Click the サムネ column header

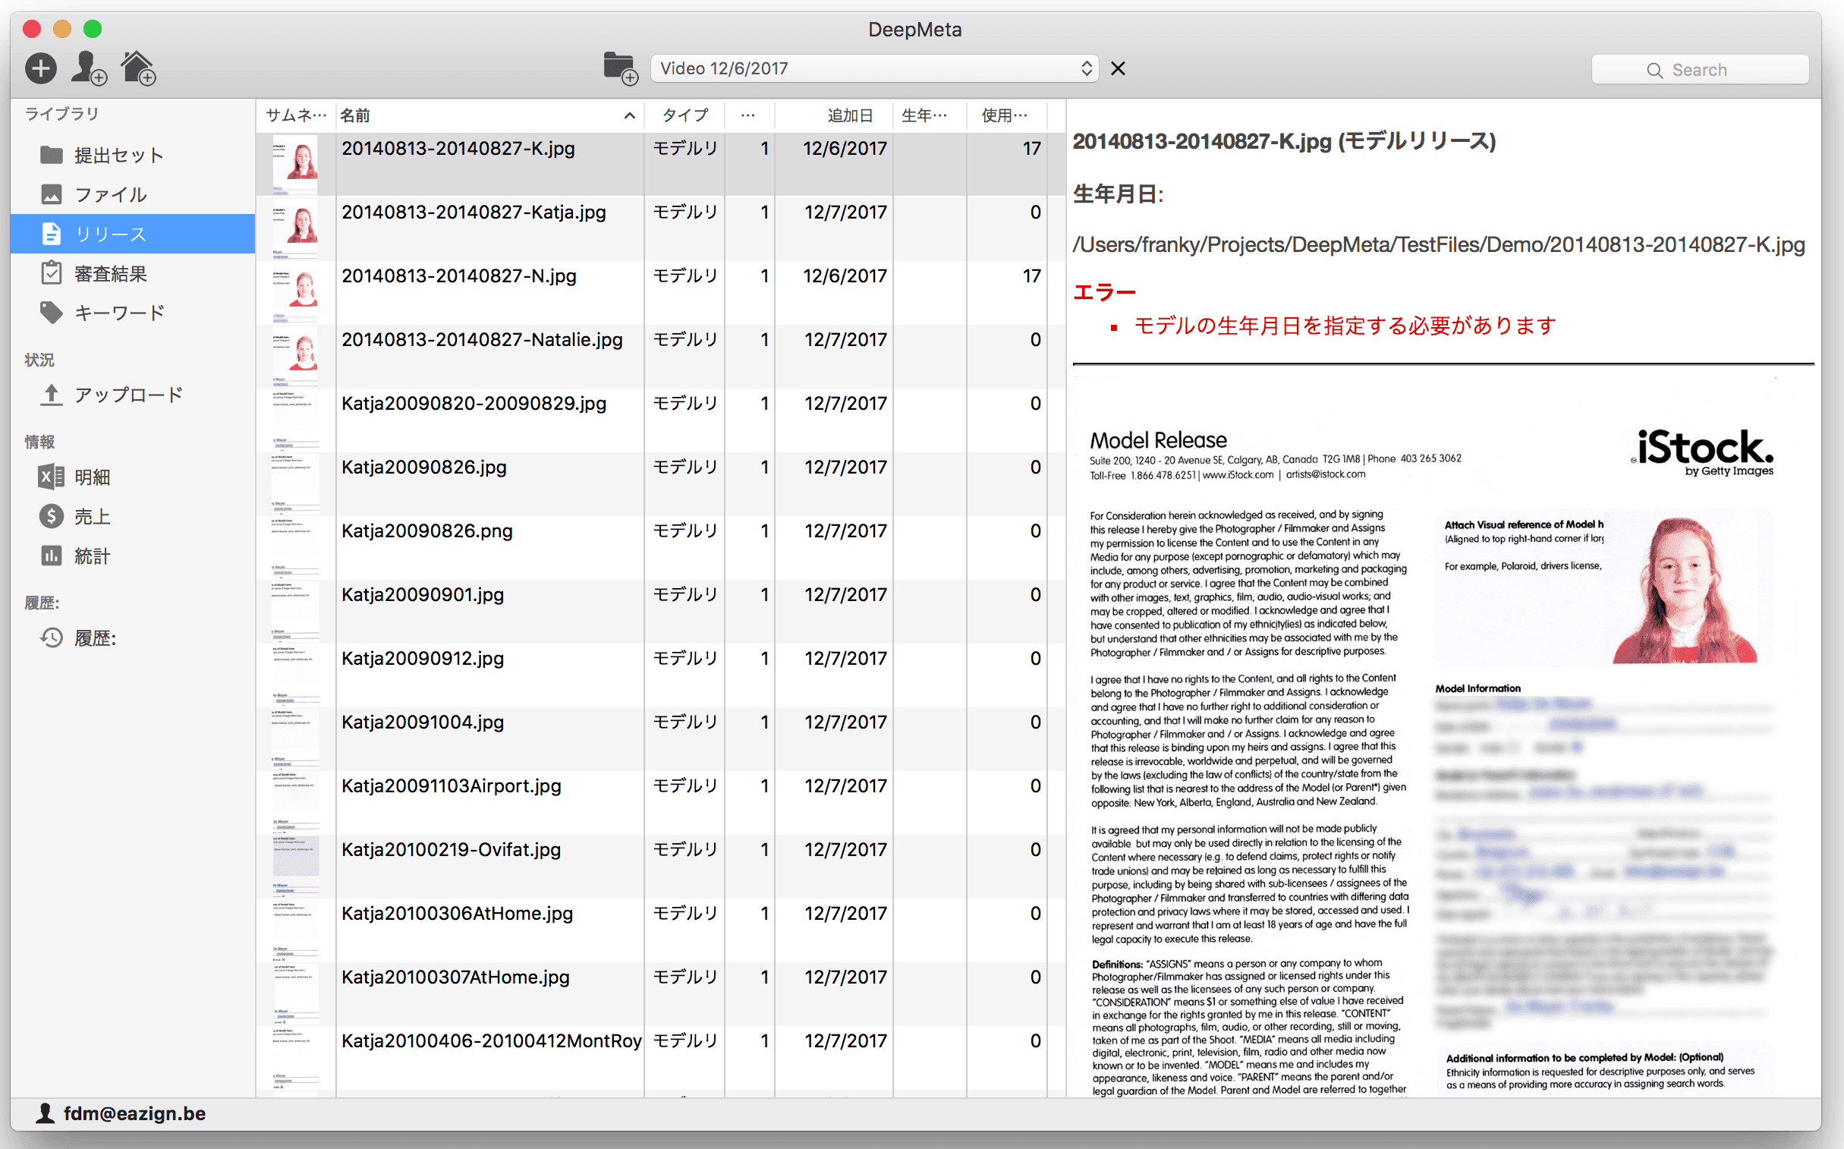click(x=295, y=115)
